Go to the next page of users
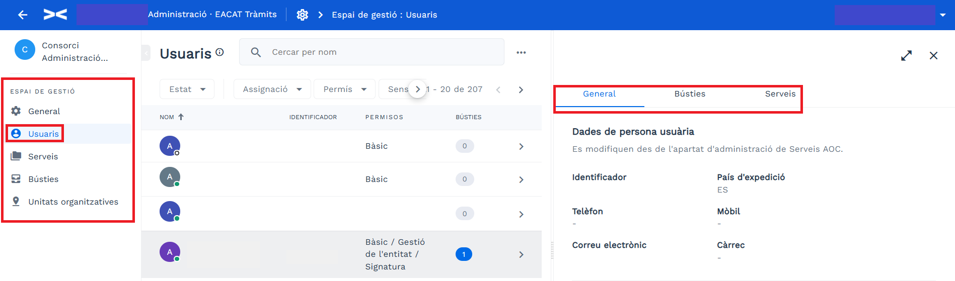The width and height of the screenshot is (955, 281). pyautogui.click(x=521, y=89)
